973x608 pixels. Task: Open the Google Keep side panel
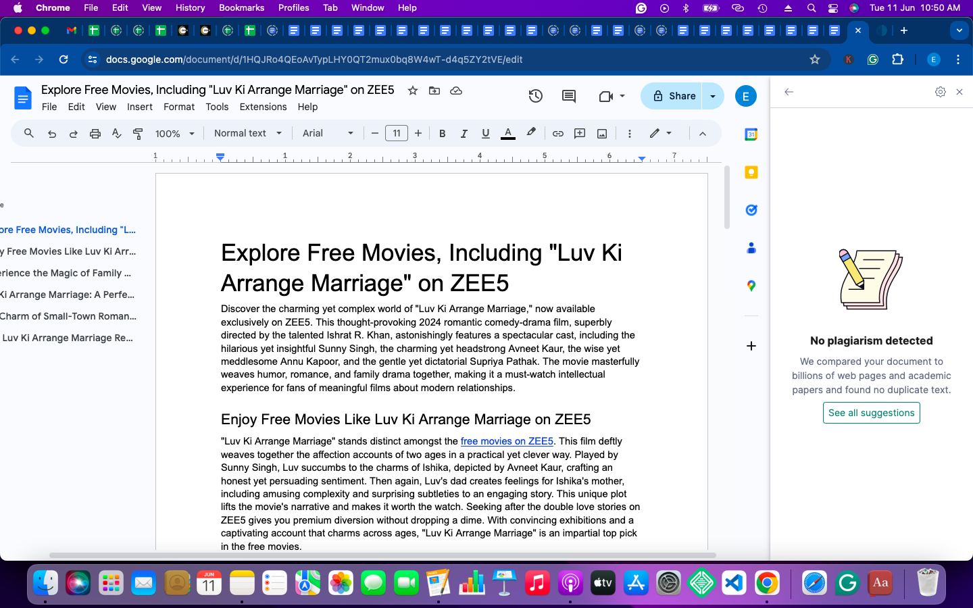pyautogui.click(x=751, y=172)
